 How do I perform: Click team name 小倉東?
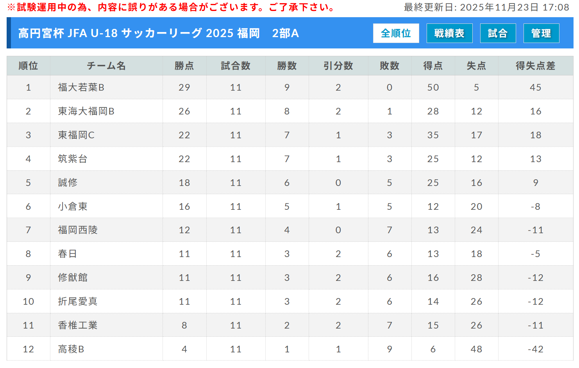click(x=73, y=206)
